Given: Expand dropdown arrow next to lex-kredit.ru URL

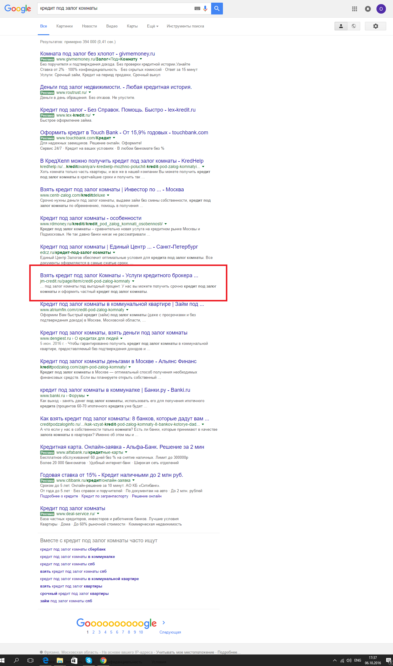Looking at the screenshot, I should click(x=94, y=115).
